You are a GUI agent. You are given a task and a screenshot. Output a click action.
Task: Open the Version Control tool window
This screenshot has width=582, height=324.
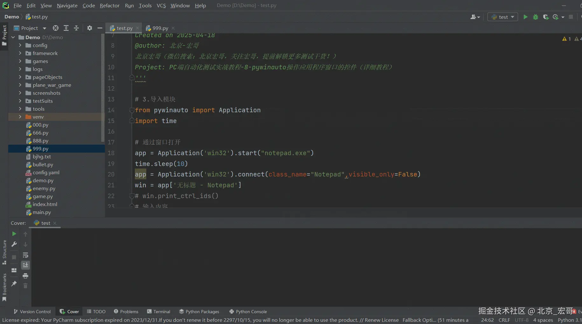32,312
